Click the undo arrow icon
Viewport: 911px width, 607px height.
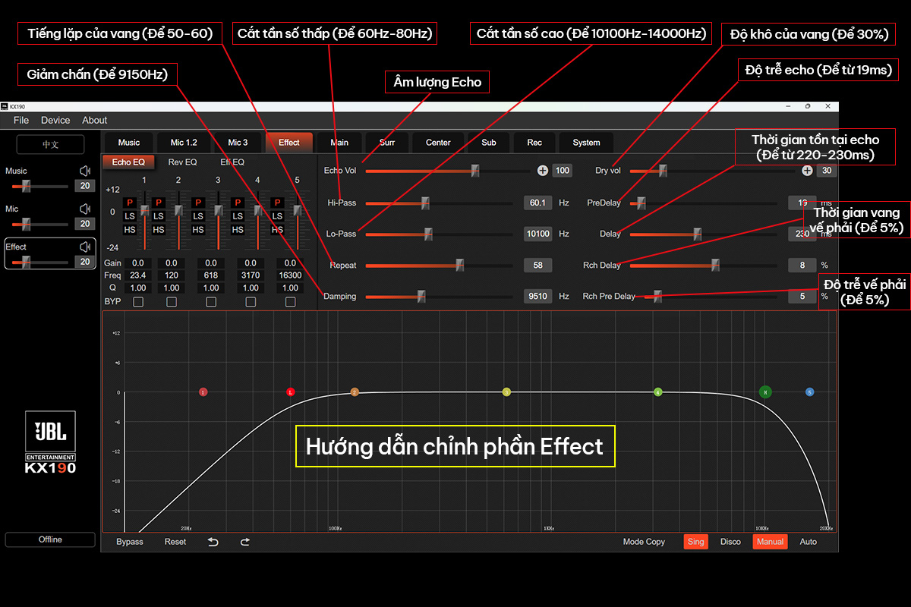(x=213, y=542)
